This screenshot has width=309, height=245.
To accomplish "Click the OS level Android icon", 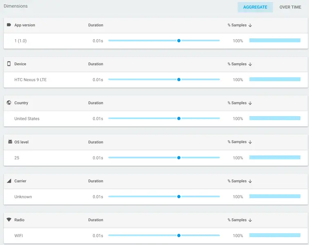I will coord(10,142).
